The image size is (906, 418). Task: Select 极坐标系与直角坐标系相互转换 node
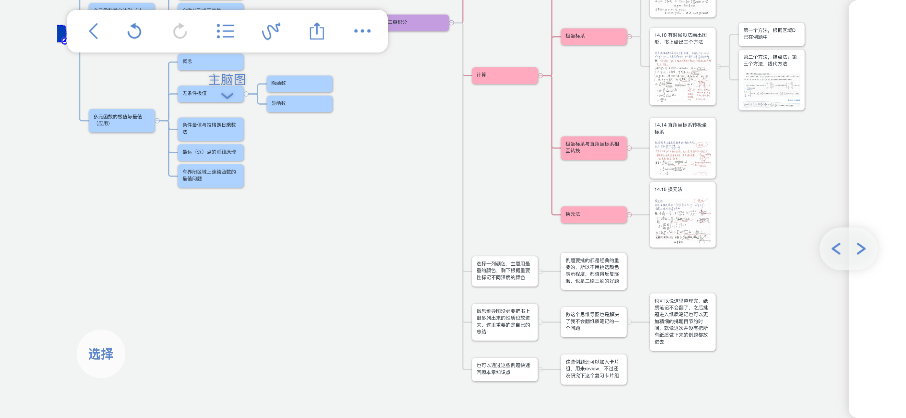coord(594,148)
